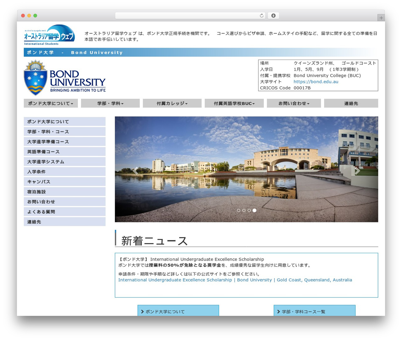This screenshot has height=340, width=402.
Task: Visit the https://bond.edu.au link
Action: [x=316, y=82]
